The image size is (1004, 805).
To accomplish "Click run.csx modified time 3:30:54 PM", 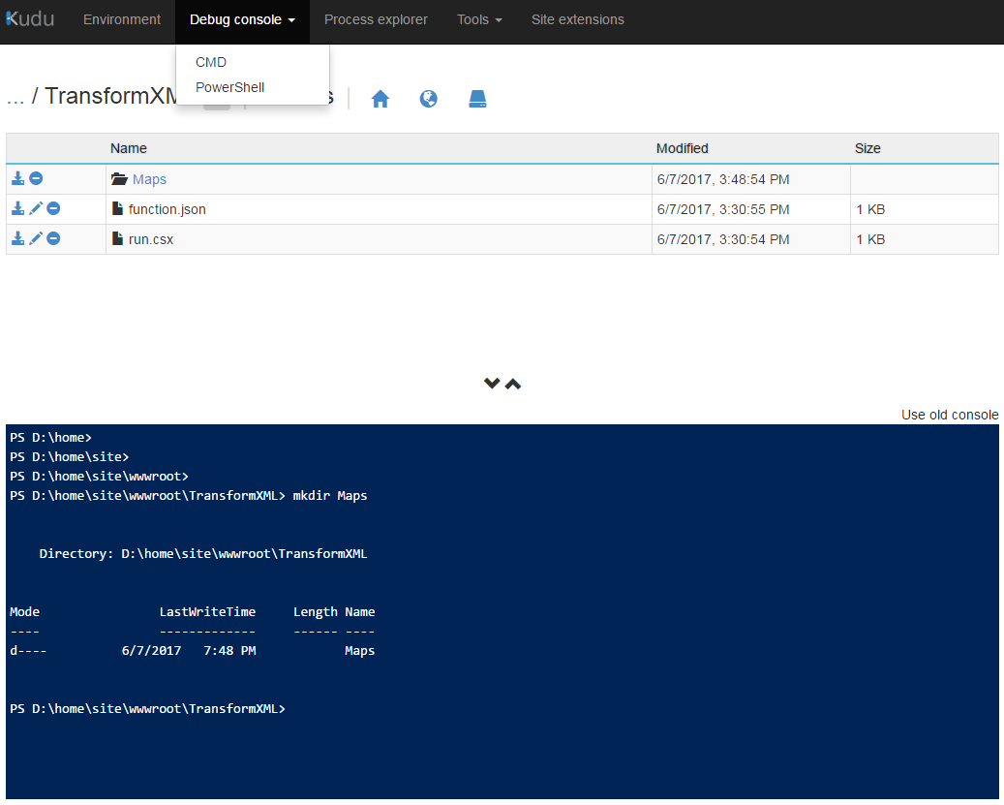I will (723, 239).
